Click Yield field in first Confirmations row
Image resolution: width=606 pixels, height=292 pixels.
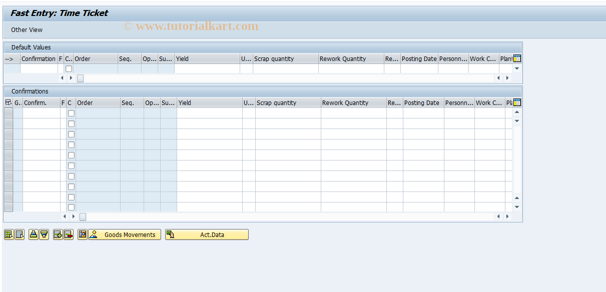(x=210, y=113)
